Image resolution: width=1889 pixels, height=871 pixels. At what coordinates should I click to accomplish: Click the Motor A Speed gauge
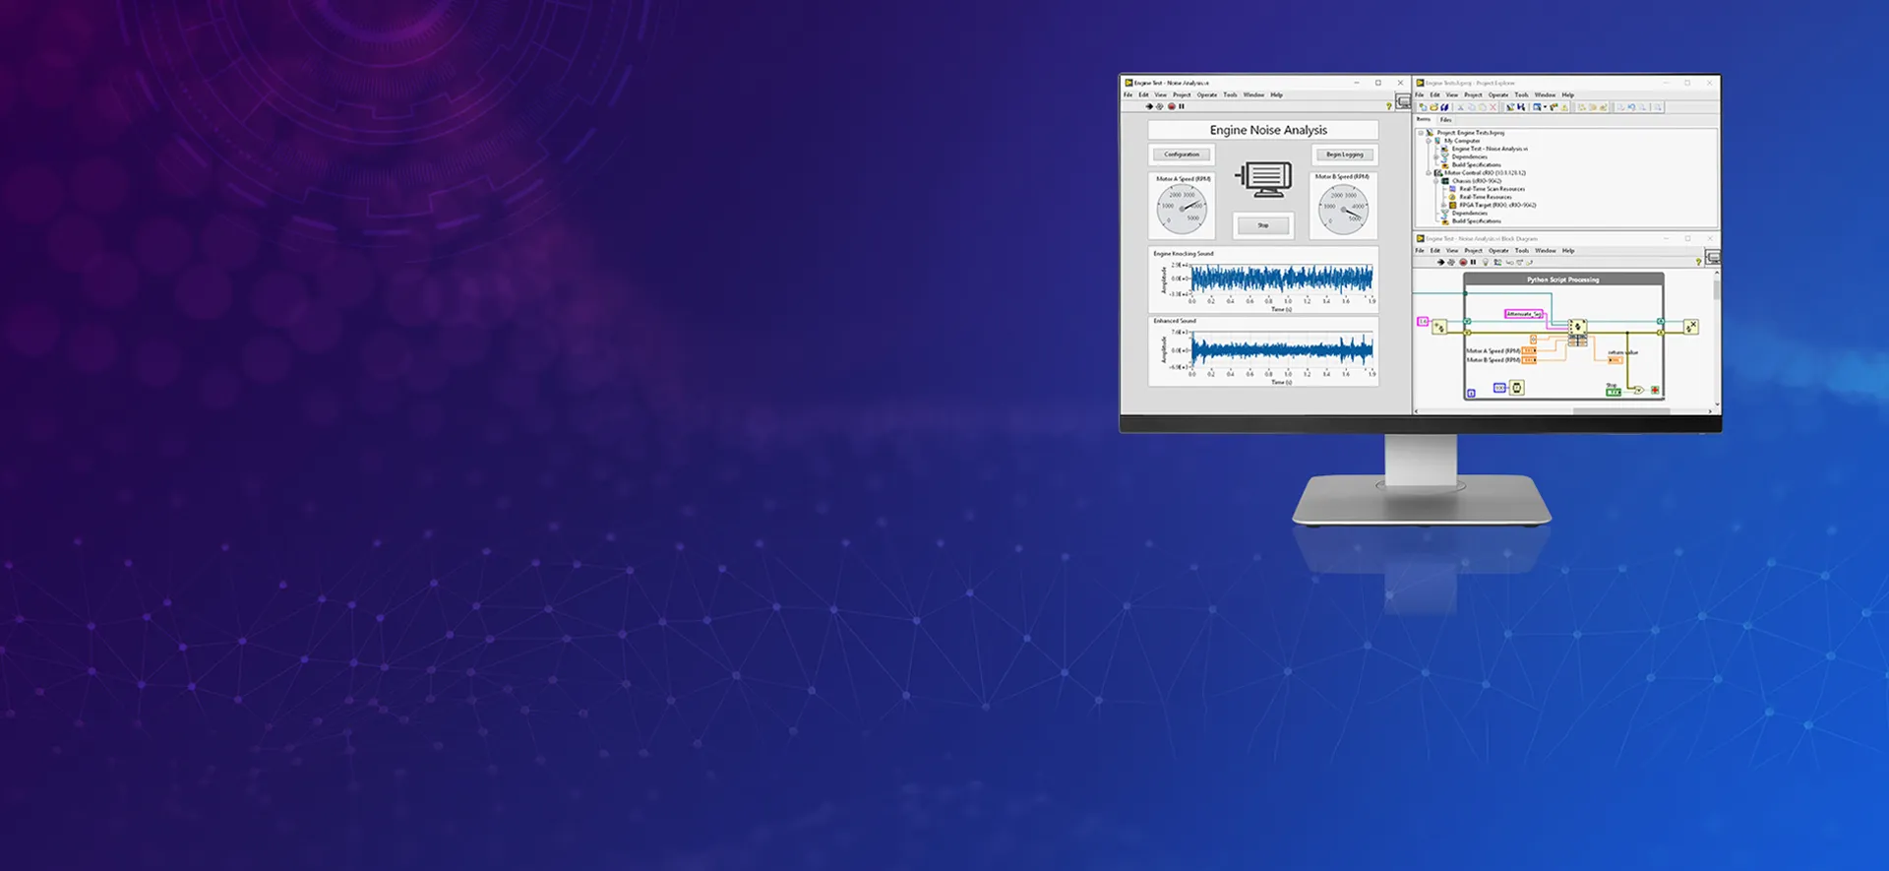tap(1182, 207)
